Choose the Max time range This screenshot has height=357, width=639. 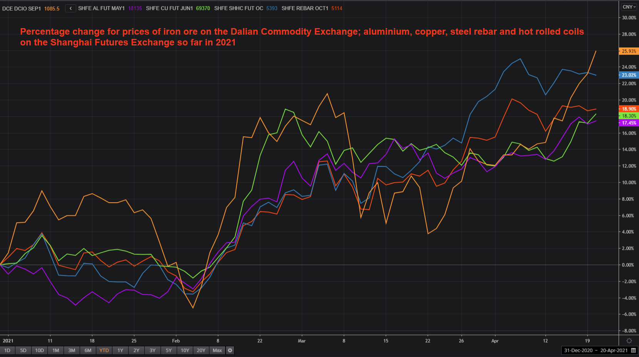[217, 350]
